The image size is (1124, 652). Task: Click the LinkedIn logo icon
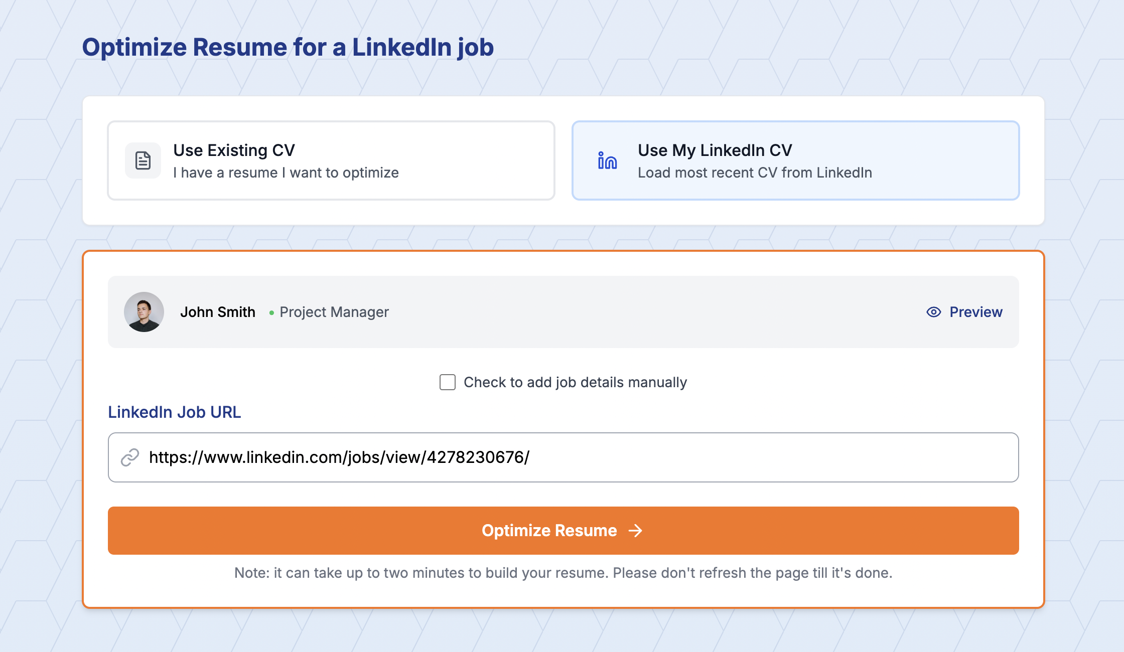(x=607, y=160)
